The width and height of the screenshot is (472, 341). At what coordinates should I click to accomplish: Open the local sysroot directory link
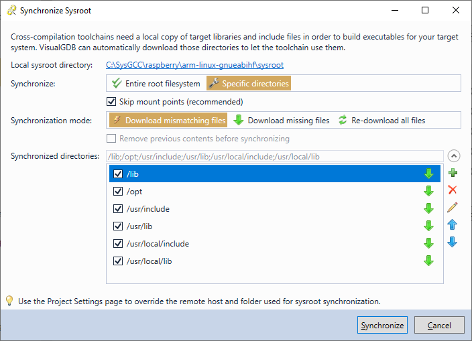point(194,65)
